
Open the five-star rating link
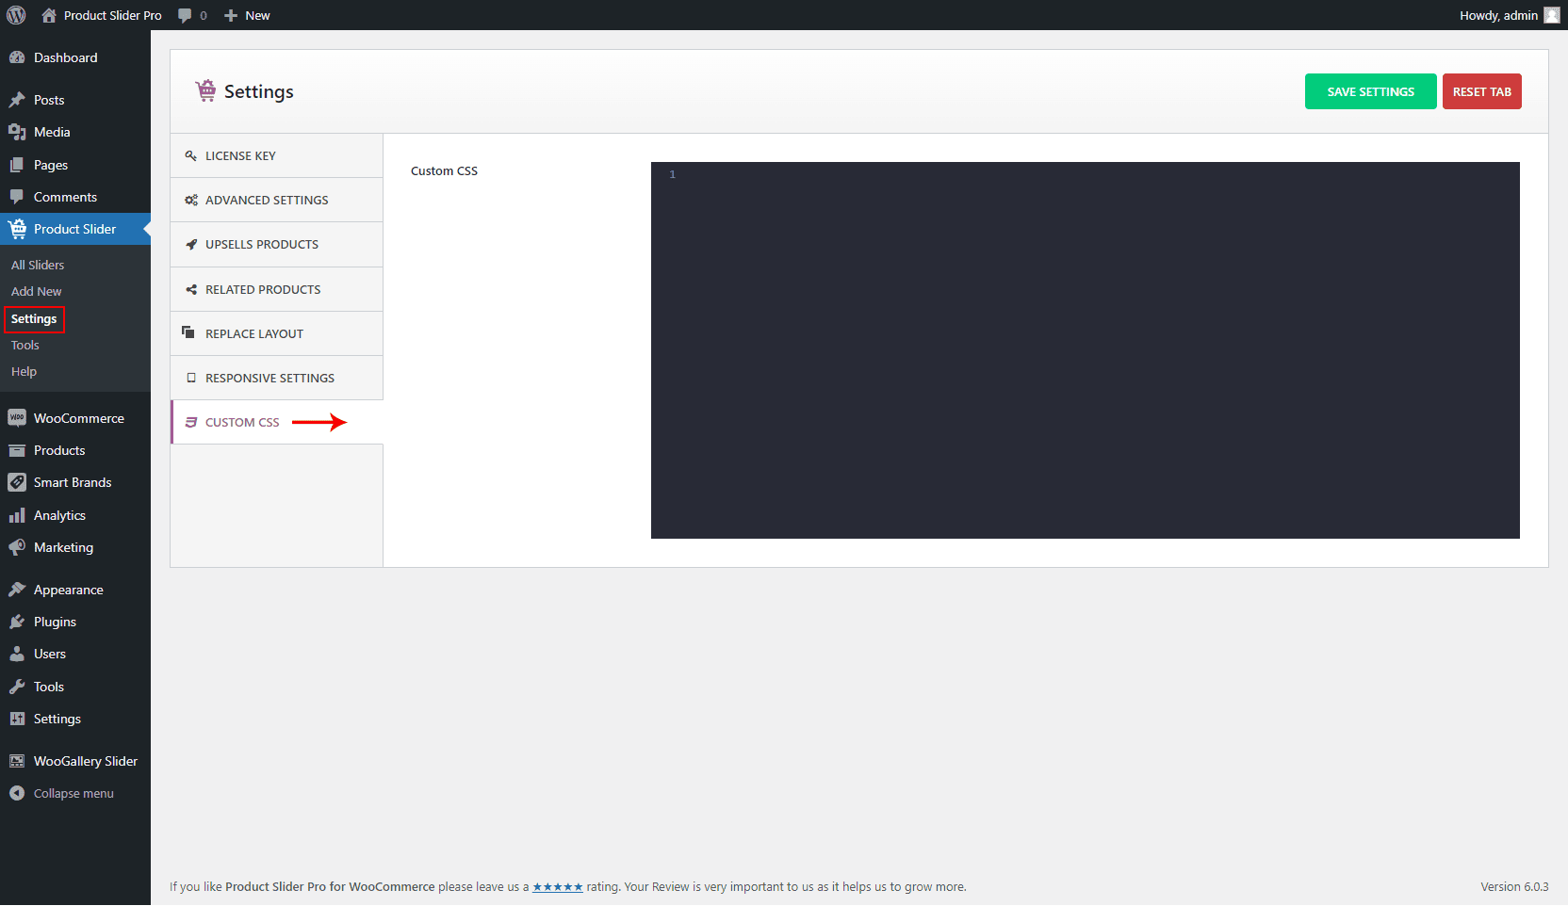(558, 886)
